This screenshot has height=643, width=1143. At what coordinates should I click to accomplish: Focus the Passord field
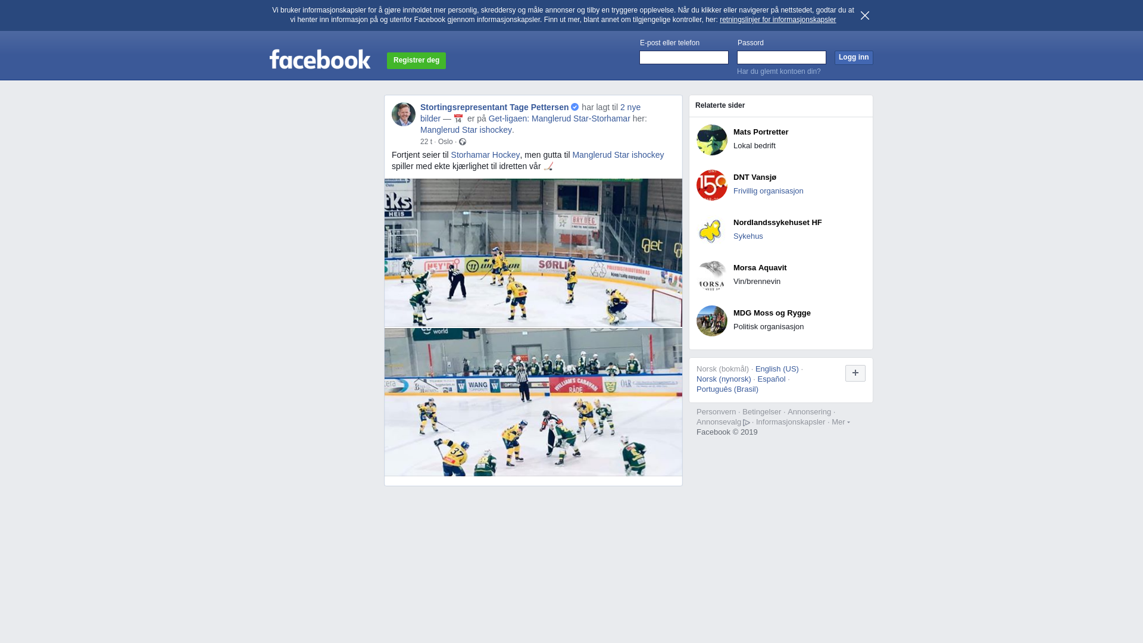click(x=782, y=57)
